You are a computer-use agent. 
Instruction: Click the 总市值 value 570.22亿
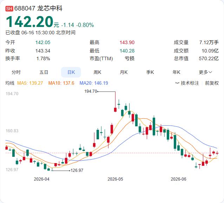(x=209, y=58)
